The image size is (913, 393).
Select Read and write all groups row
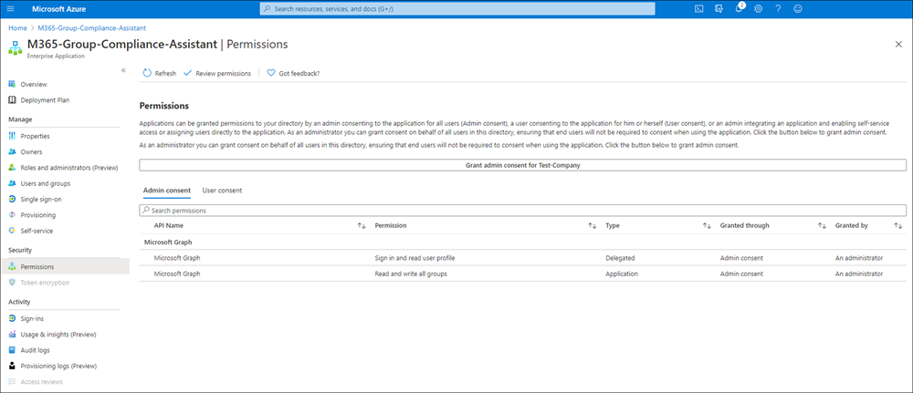[x=522, y=274]
